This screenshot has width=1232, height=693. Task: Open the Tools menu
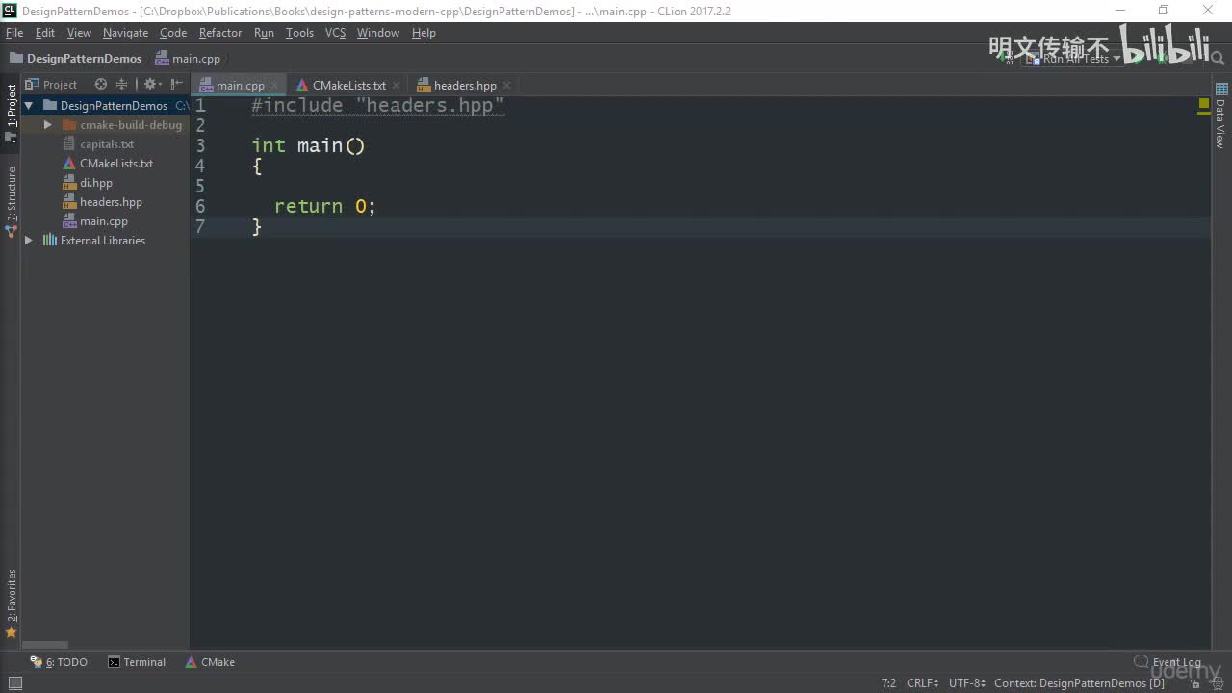299,33
